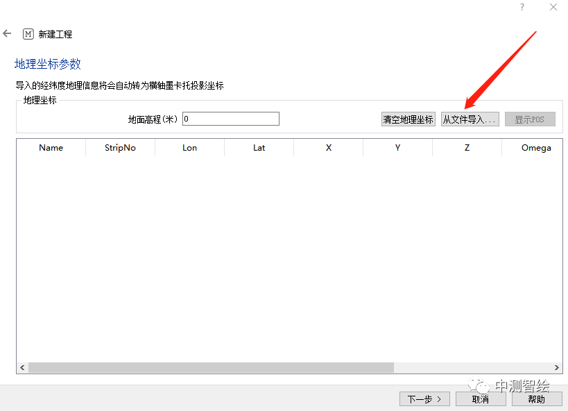Click the back arrow icon

8,33
